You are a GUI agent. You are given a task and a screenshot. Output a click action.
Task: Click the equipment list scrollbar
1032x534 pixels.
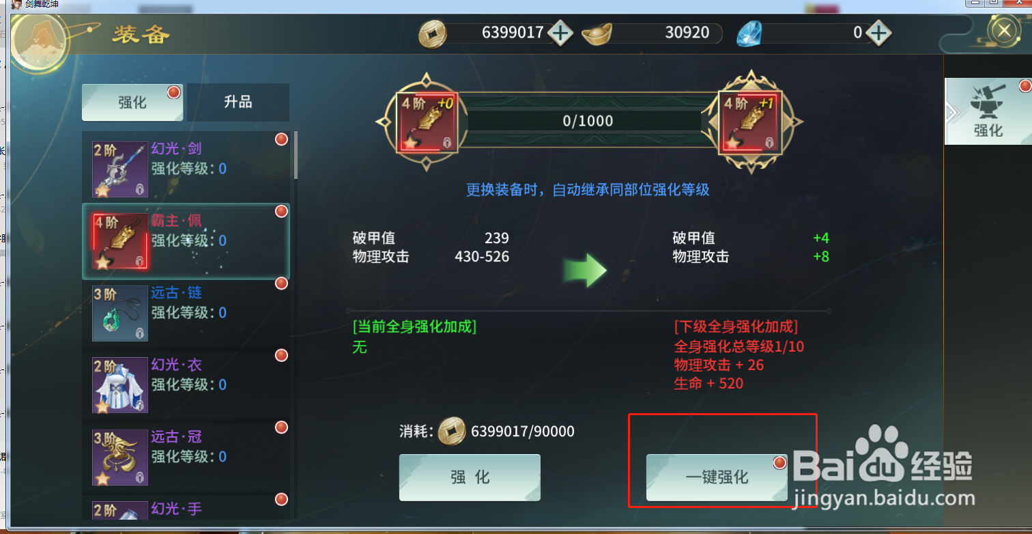pos(296,156)
